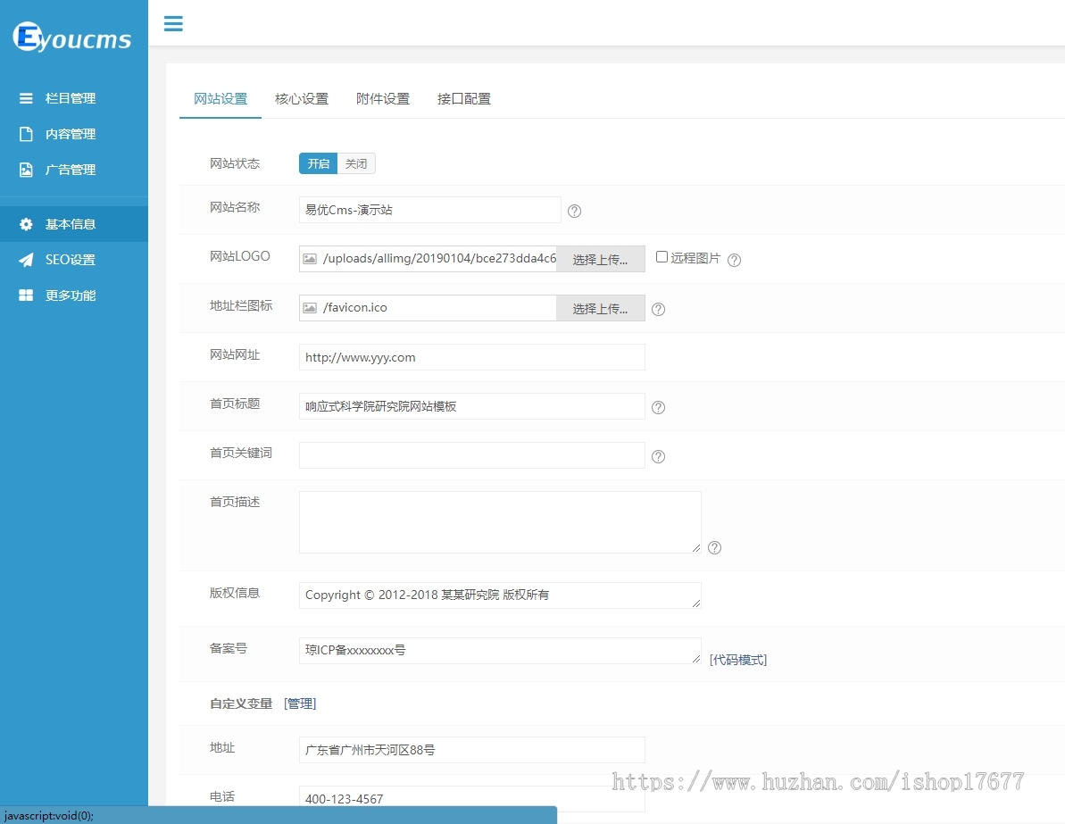Image resolution: width=1065 pixels, height=824 pixels.
Task: Focus the /favicon.ico input field
Action: coord(428,308)
